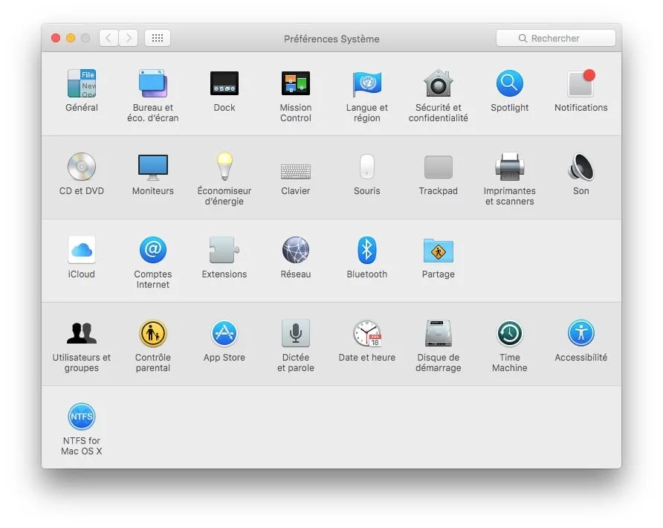Image resolution: width=663 pixels, height=528 pixels.
Task: Open the Bluetooth settings
Action: [366, 250]
